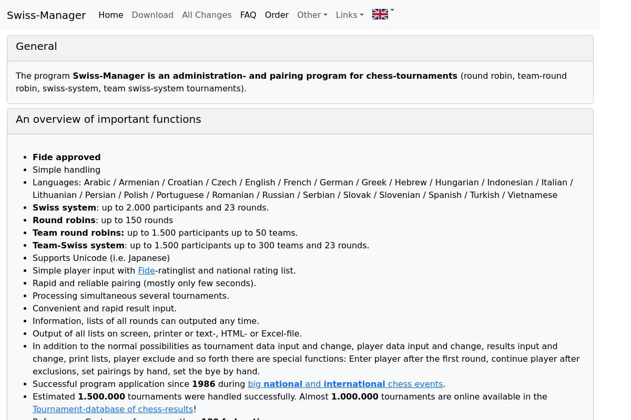The width and height of the screenshot is (631, 420).
Task: Open the Order page
Action: coord(277,15)
